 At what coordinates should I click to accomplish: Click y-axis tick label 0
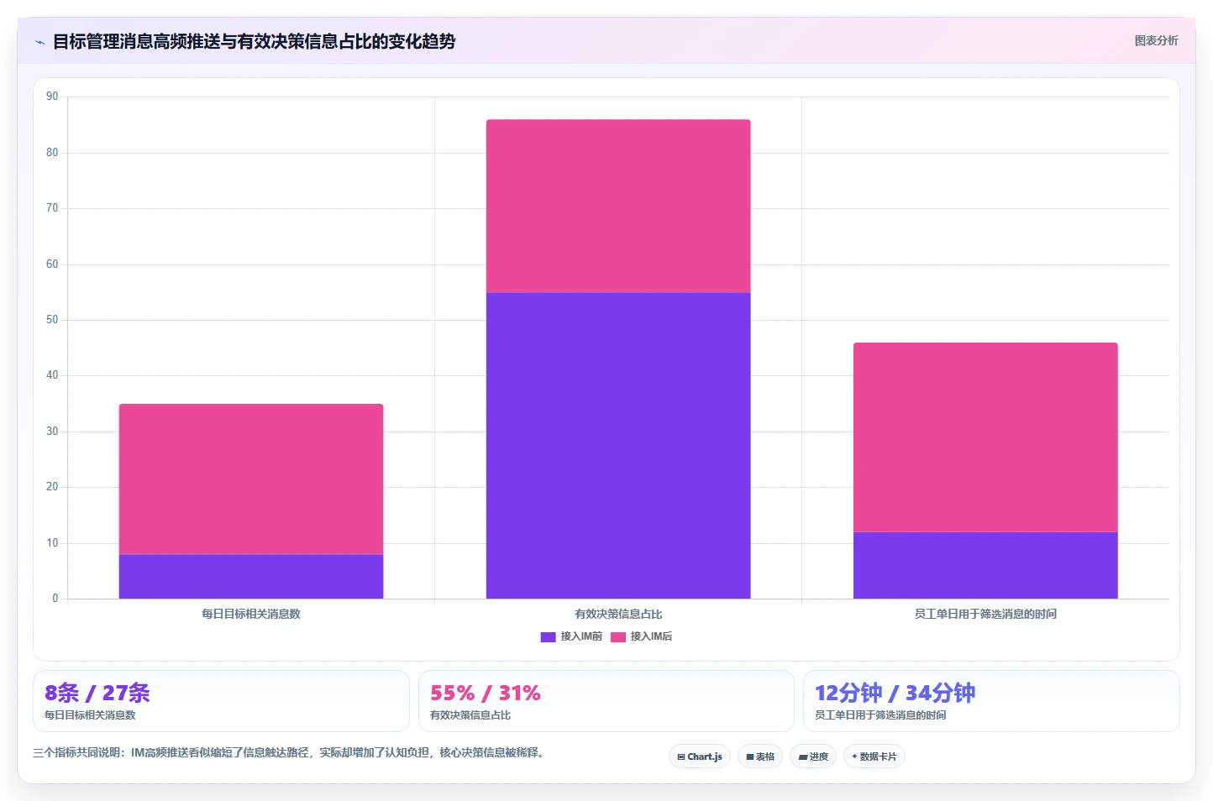55,599
